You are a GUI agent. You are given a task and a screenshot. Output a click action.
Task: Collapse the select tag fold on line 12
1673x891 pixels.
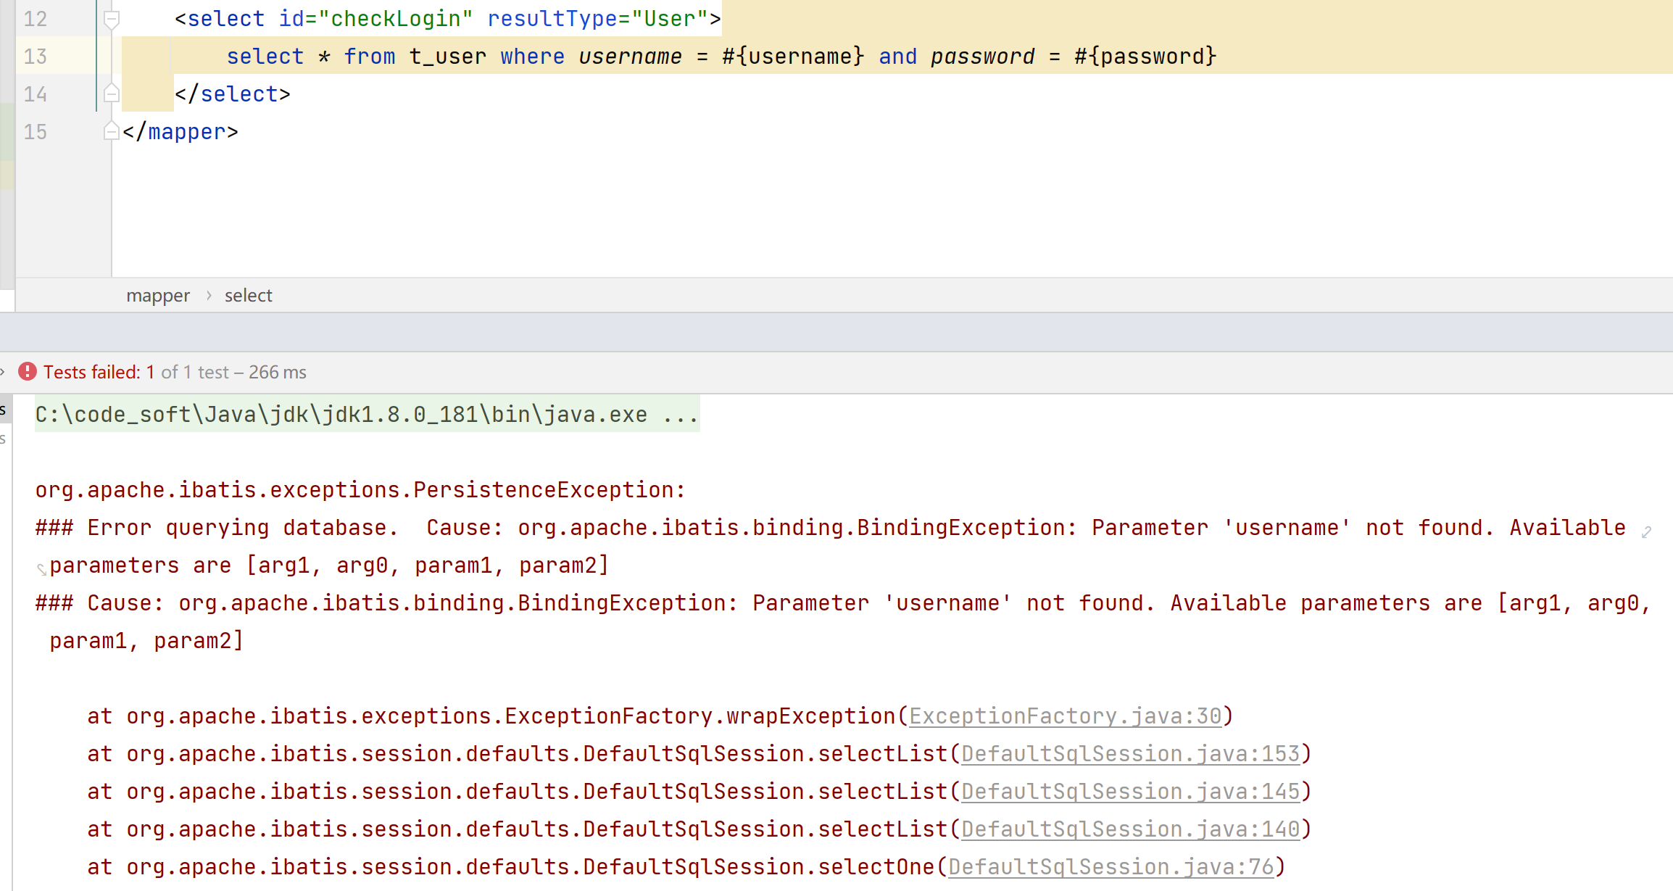[x=112, y=19]
